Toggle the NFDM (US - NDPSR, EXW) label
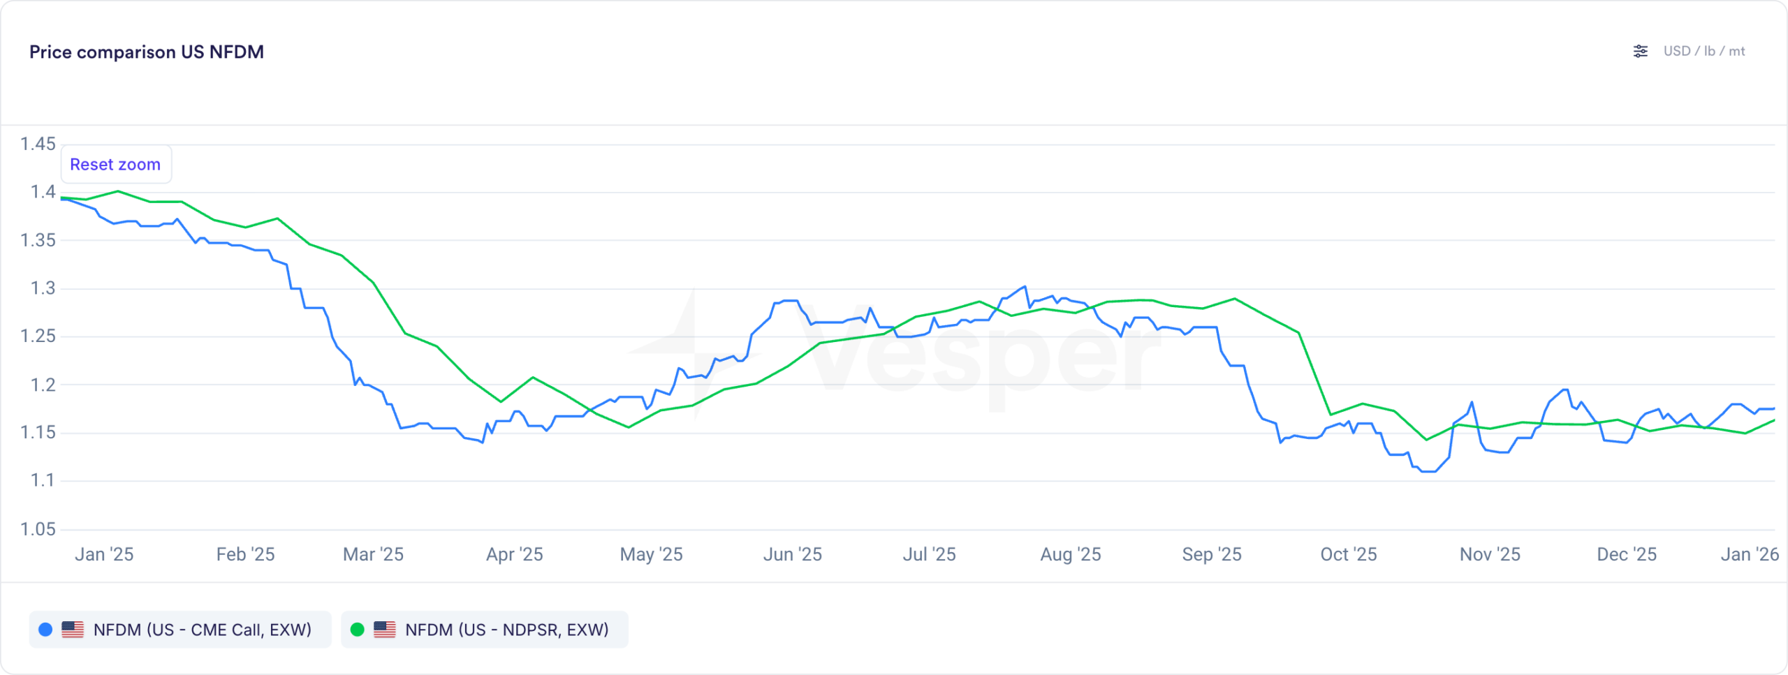 pos(506,630)
